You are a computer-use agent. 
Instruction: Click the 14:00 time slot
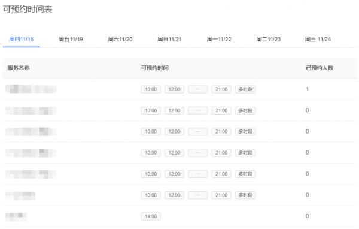151,216
